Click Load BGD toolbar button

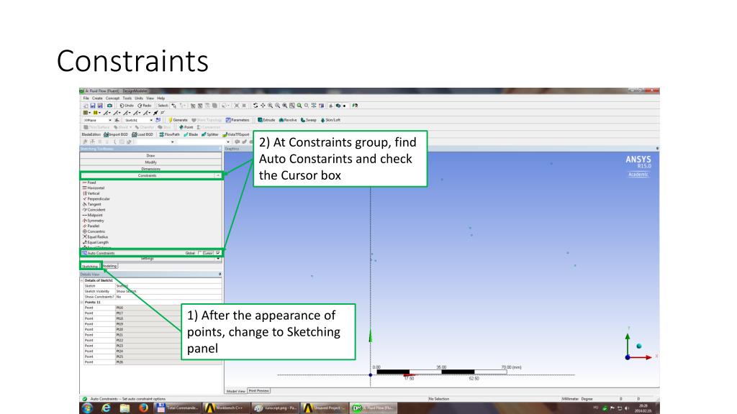tap(143, 134)
